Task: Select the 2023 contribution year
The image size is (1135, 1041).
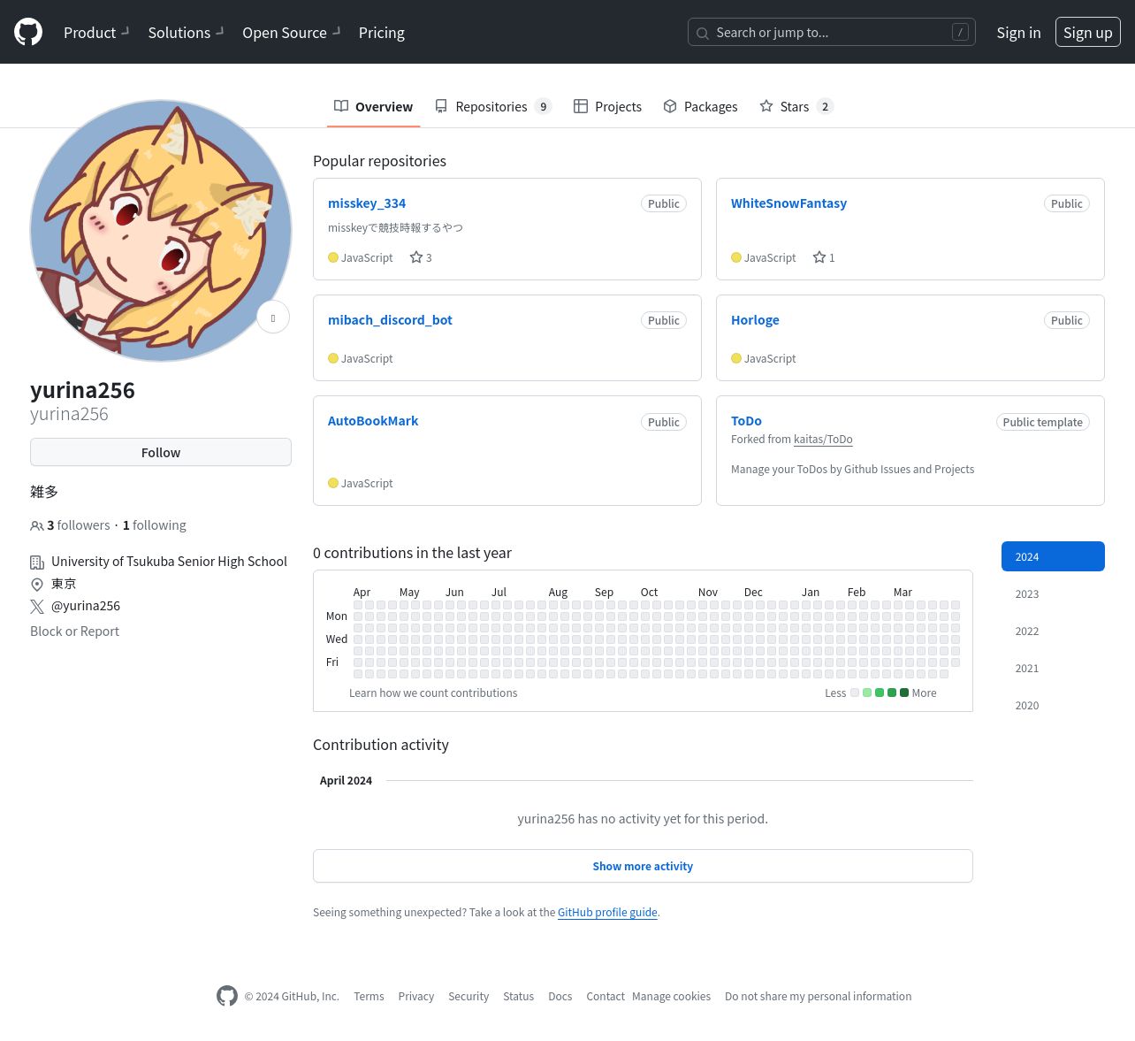Action: point(1027,594)
